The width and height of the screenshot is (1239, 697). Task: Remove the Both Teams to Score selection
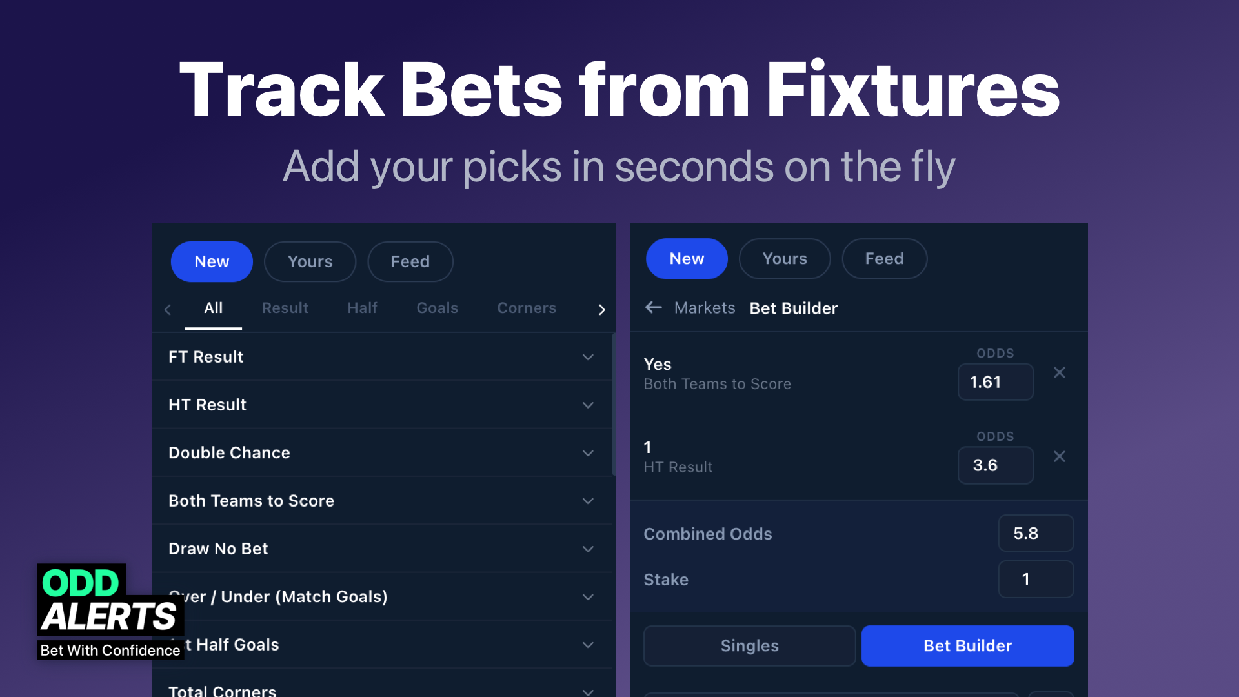tap(1059, 373)
